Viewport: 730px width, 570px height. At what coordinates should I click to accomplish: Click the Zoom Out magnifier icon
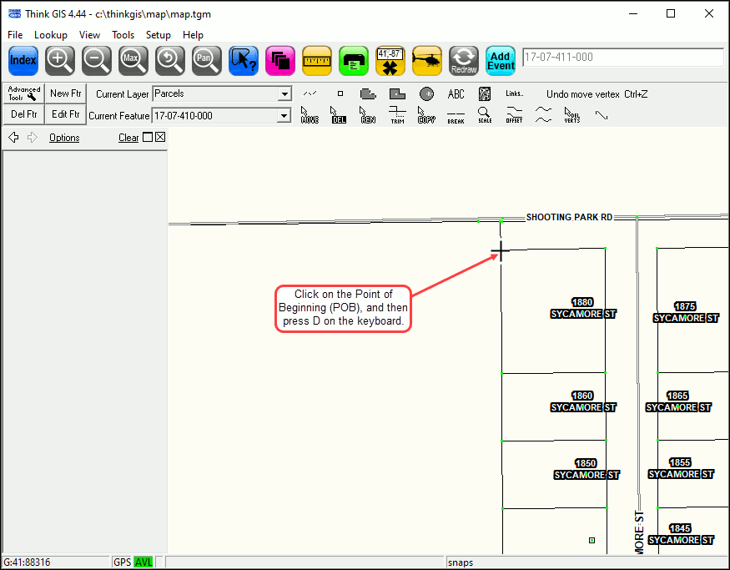[x=97, y=60]
